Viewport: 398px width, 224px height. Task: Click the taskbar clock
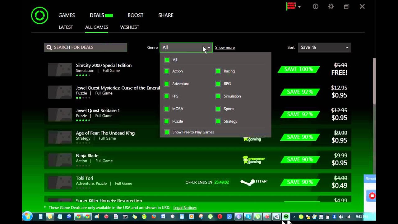coord(361,217)
